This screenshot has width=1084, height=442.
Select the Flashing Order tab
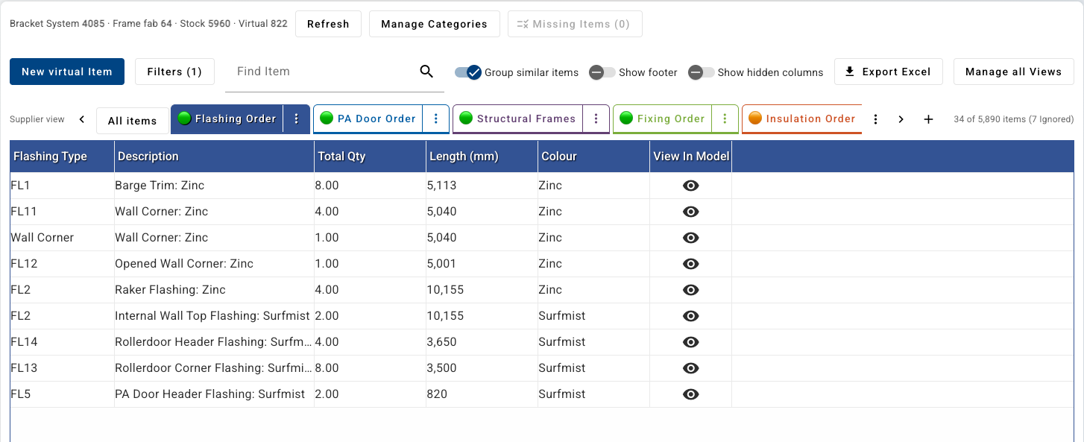(x=227, y=119)
